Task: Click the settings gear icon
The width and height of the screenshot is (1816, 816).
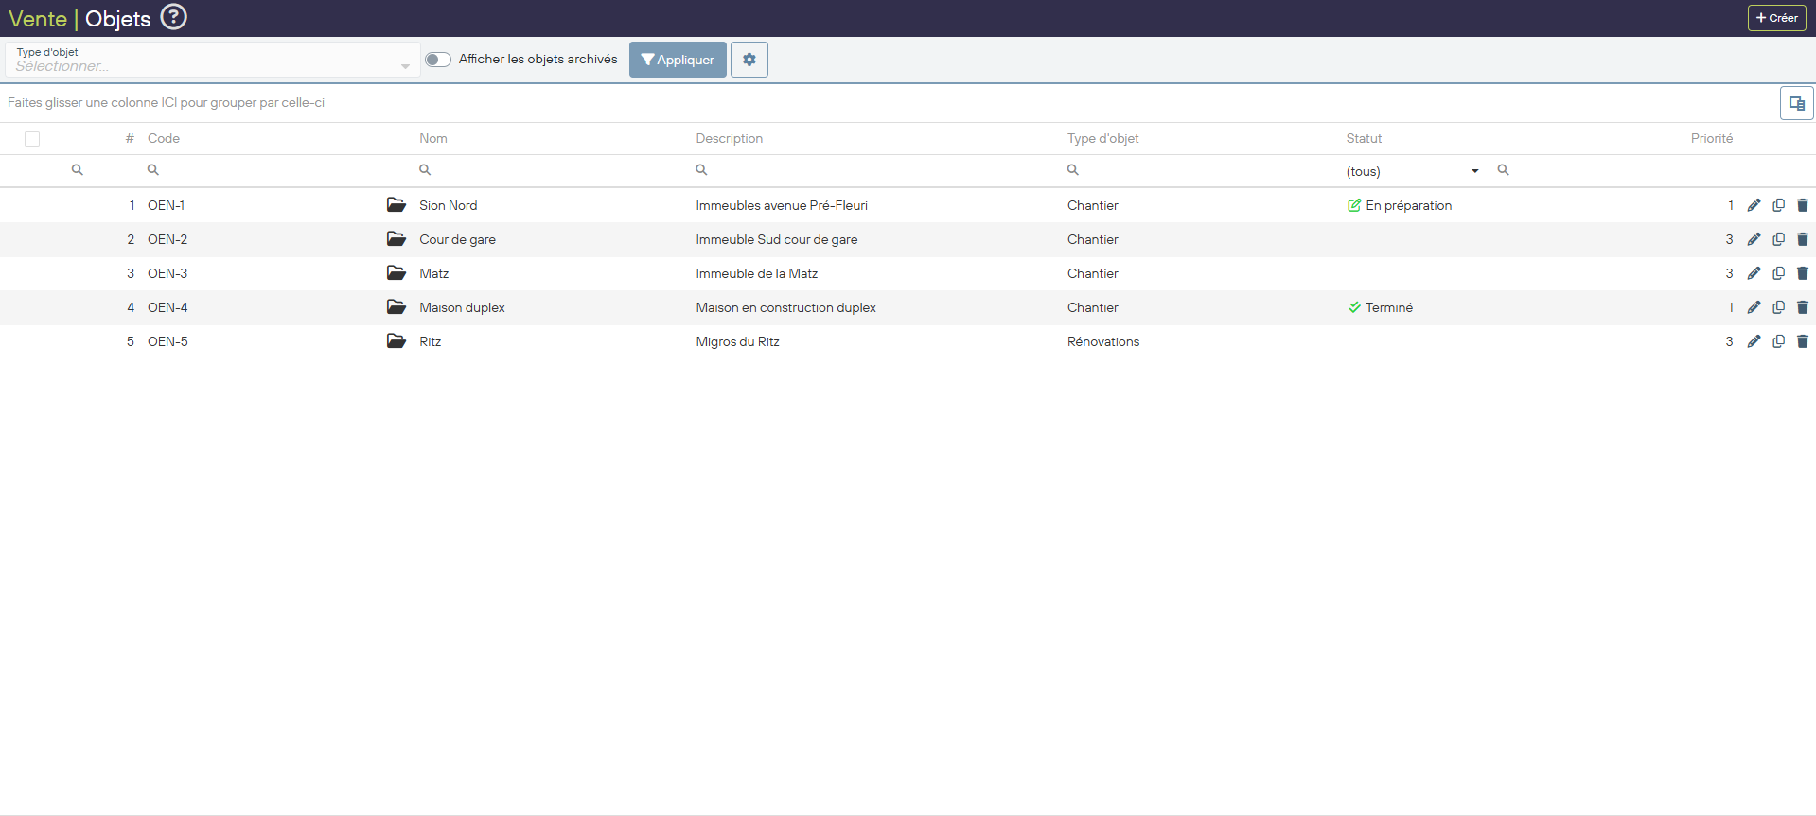Action: pyautogui.click(x=749, y=60)
